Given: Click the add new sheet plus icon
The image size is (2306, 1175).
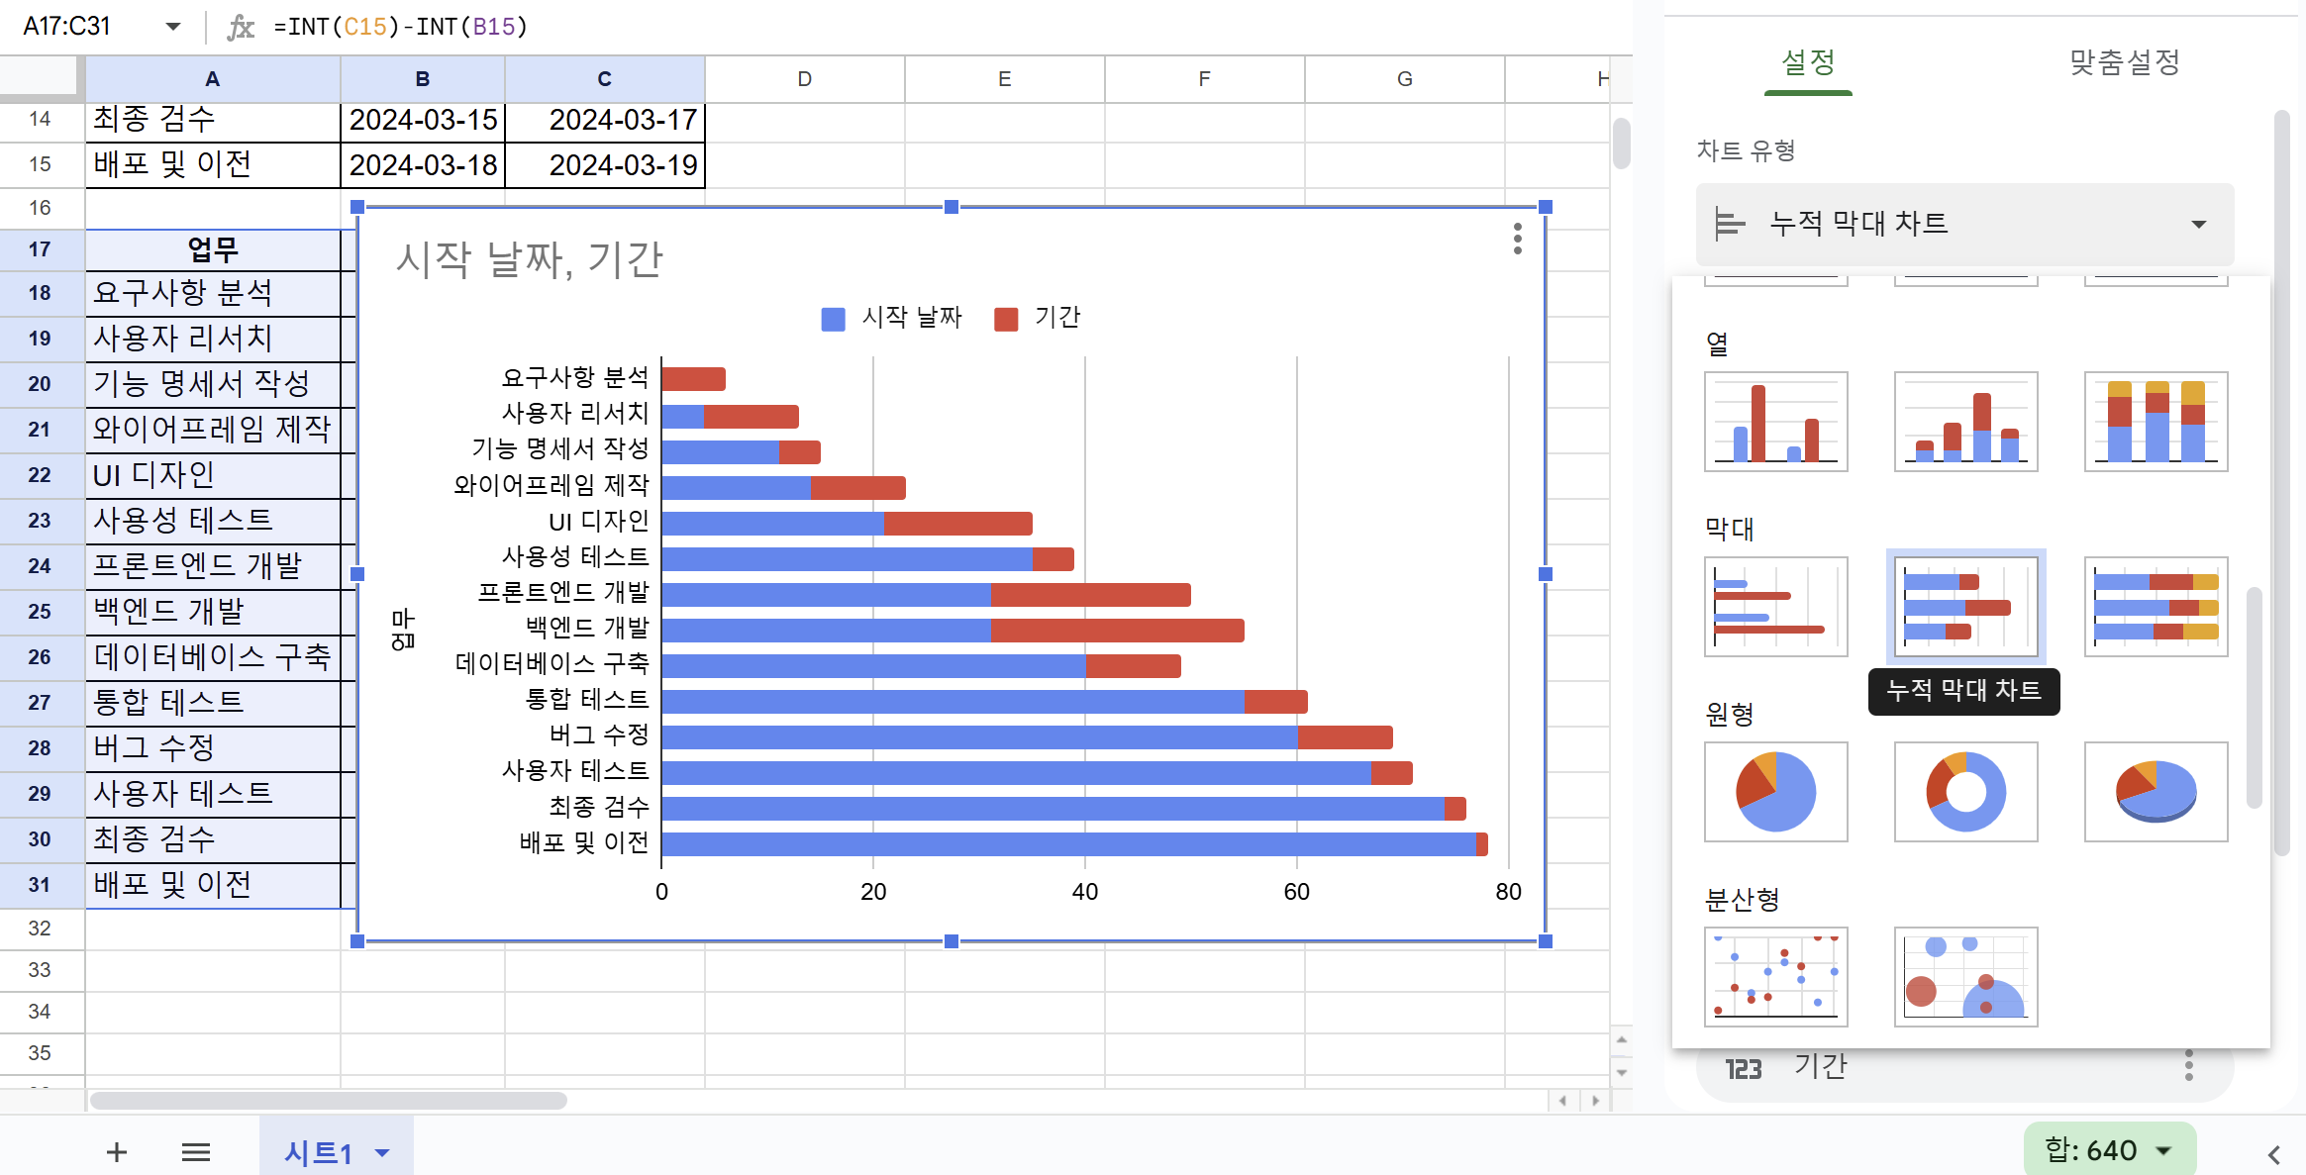Looking at the screenshot, I should pyautogui.click(x=117, y=1151).
